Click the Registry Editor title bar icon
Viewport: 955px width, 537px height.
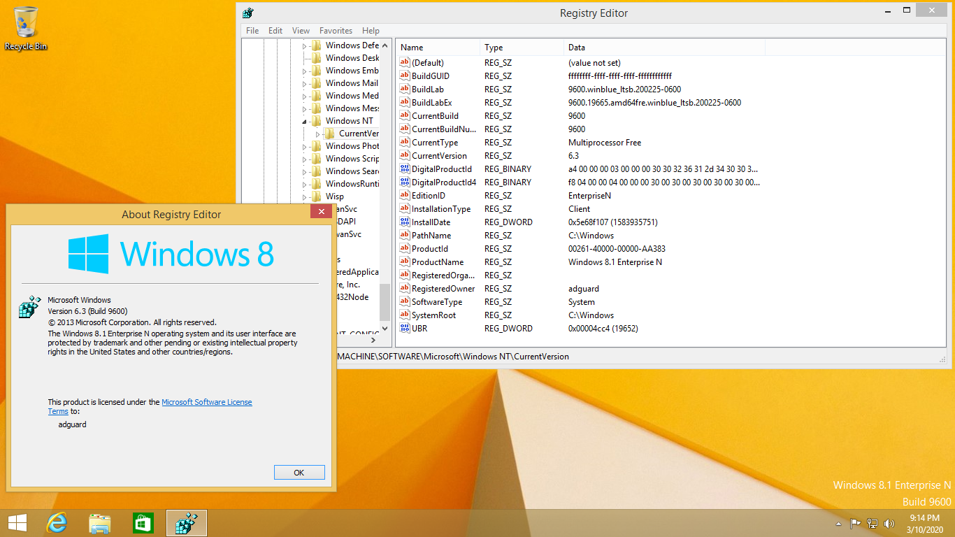pyautogui.click(x=248, y=13)
